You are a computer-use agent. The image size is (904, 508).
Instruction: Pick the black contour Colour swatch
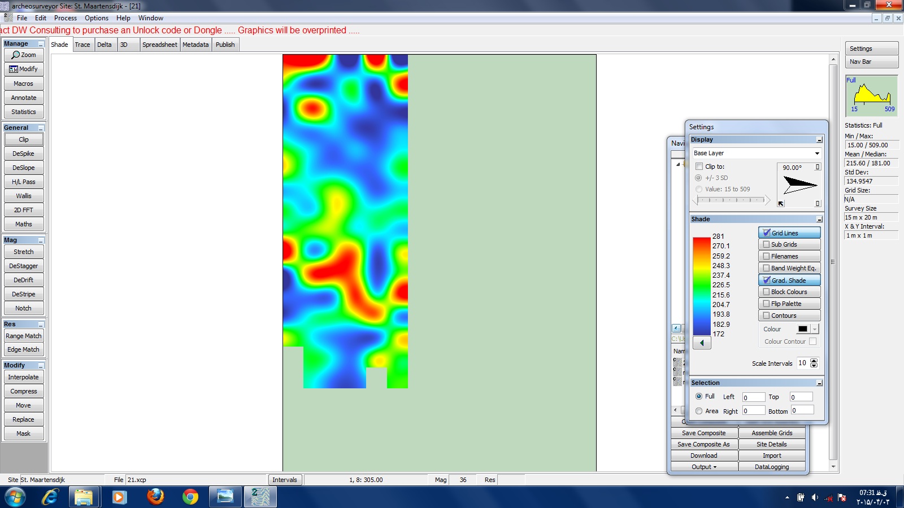pyautogui.click(x=802, y=329)
